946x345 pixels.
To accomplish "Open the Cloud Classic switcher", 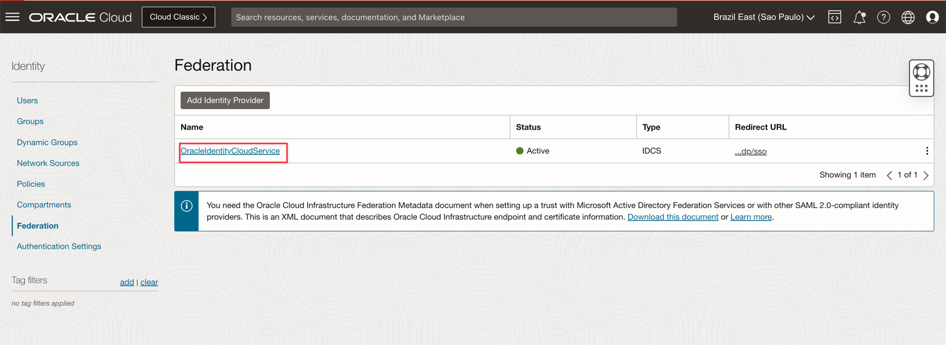I will 178,17.
